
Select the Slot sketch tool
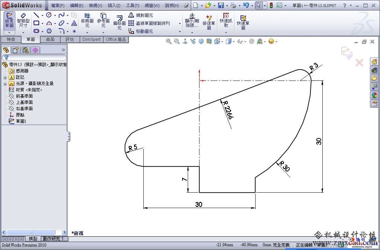pyautogui.click(x=36, y=31)
